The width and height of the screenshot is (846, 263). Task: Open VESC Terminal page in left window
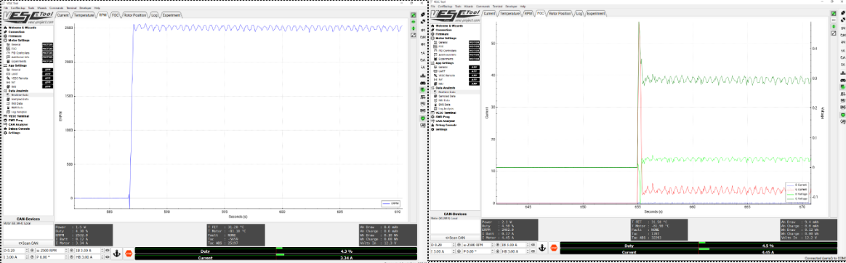20,116
